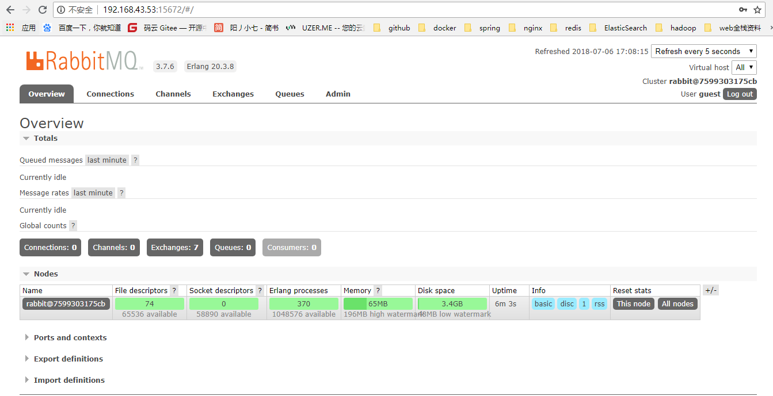Click Channels: 0 count button
773x396 pixels.
pos(114,248)
